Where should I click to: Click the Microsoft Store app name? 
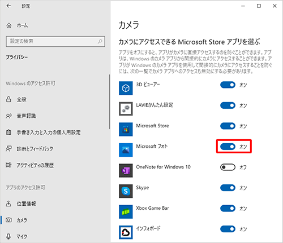coord(152,126)
